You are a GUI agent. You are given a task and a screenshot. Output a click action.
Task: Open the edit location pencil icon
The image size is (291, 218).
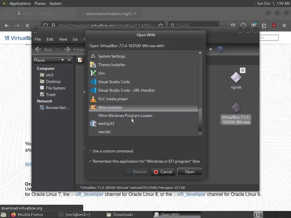tap(80, 60)
